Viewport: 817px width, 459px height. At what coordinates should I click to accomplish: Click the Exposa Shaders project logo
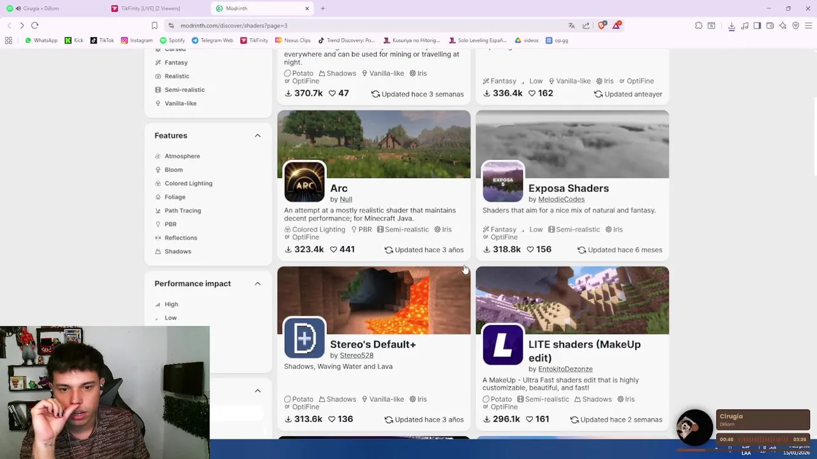pyautogui.click(x=503, y=182)
